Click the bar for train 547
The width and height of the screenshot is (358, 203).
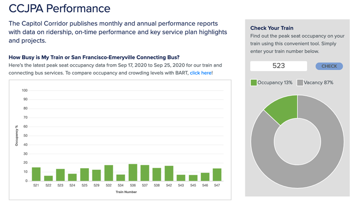[217, 174]
